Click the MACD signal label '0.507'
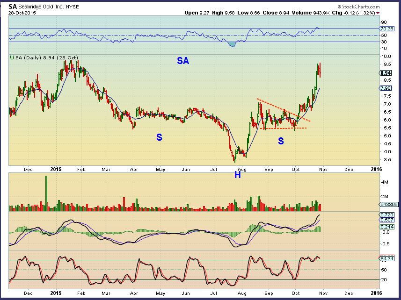This screenshot has height=300, width=401. [386, 220]
